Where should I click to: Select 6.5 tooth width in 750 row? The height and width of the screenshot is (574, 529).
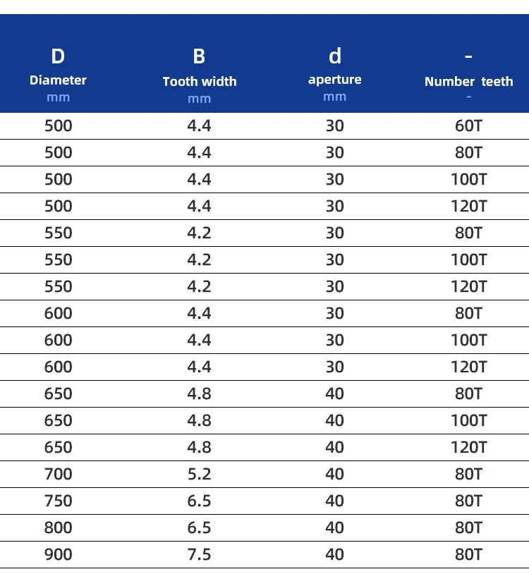tap(200, 501)
